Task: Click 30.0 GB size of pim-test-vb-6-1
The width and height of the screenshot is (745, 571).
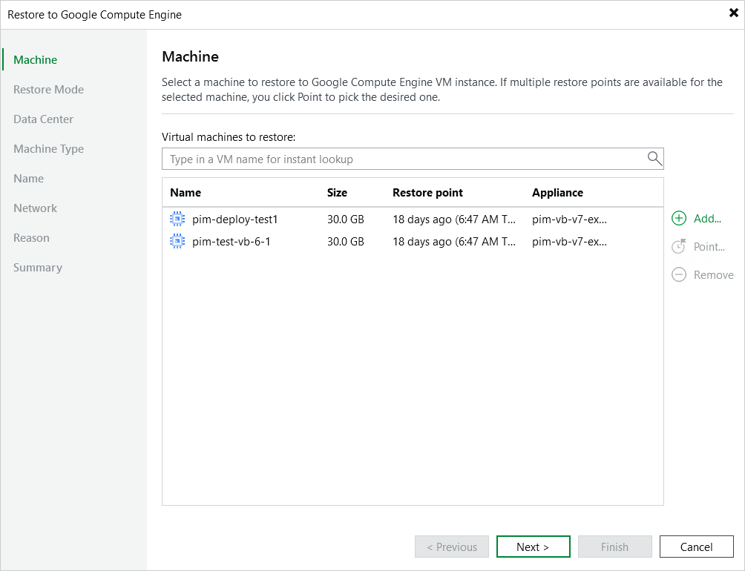Action: coord(346,241)
